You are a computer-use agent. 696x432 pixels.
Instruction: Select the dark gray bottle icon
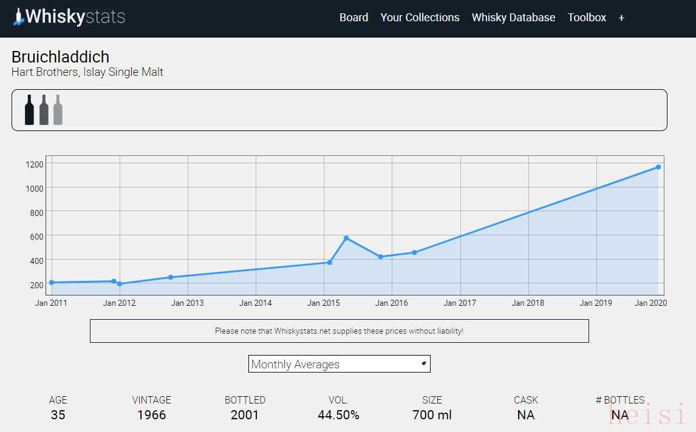44,110
